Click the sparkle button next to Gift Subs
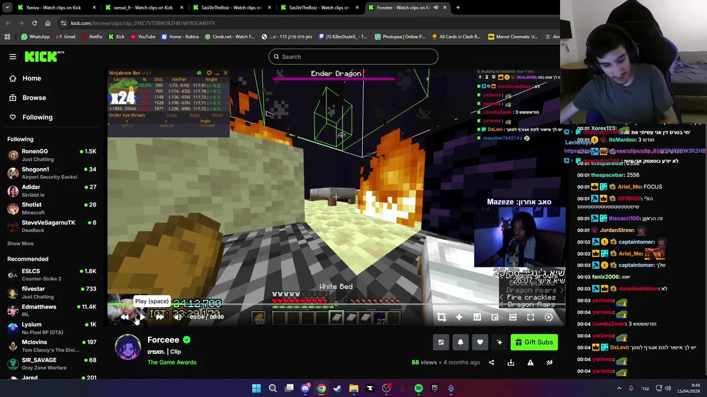707x397 pixels. click(x=500, y=342)
